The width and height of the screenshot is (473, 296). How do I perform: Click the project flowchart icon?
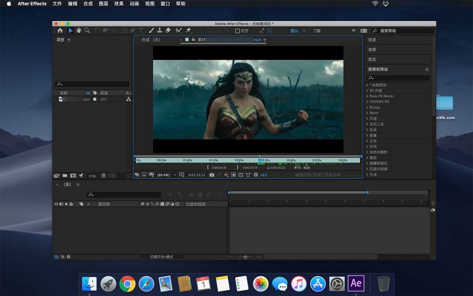pyautogui.click(x=129, y=99)
